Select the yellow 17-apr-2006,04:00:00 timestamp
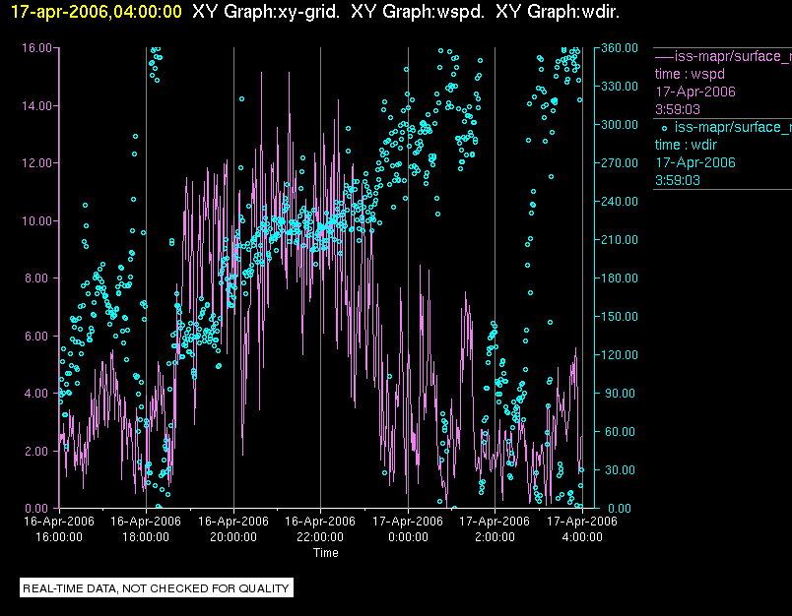Image resolution: width=792 pixels, height=616 pixels. pyautogui.click(x=96, y=12)
